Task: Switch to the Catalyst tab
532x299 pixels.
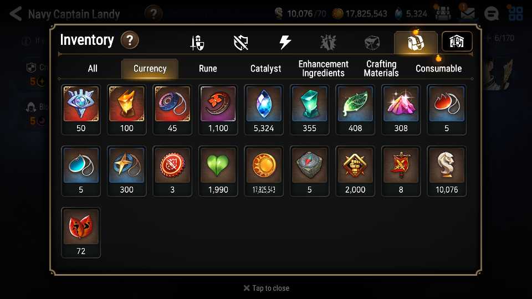Action: coord(265,69)
